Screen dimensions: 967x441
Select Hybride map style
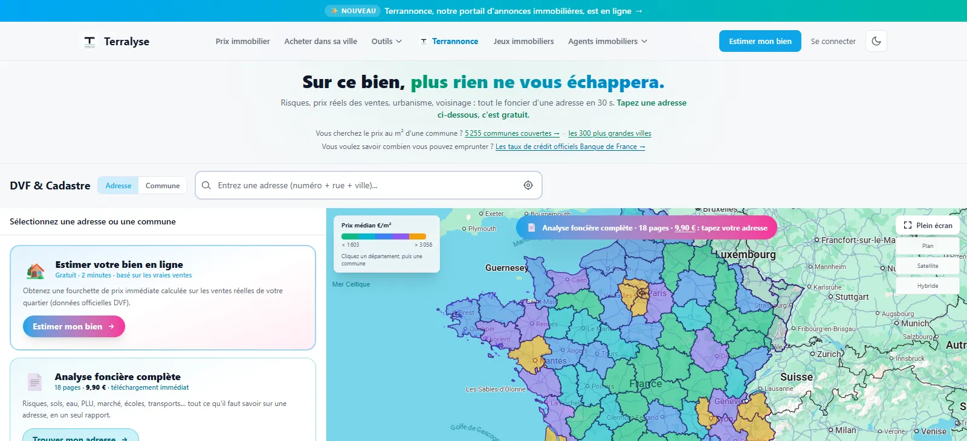[x=928, y=285]
